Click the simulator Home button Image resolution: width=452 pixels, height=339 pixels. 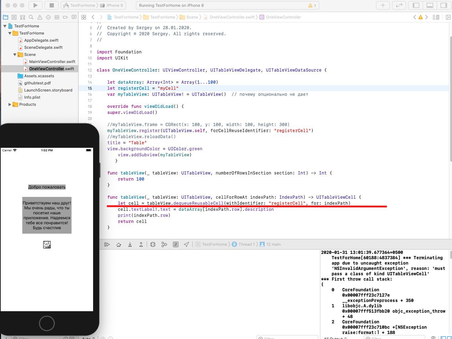(47, 323)
